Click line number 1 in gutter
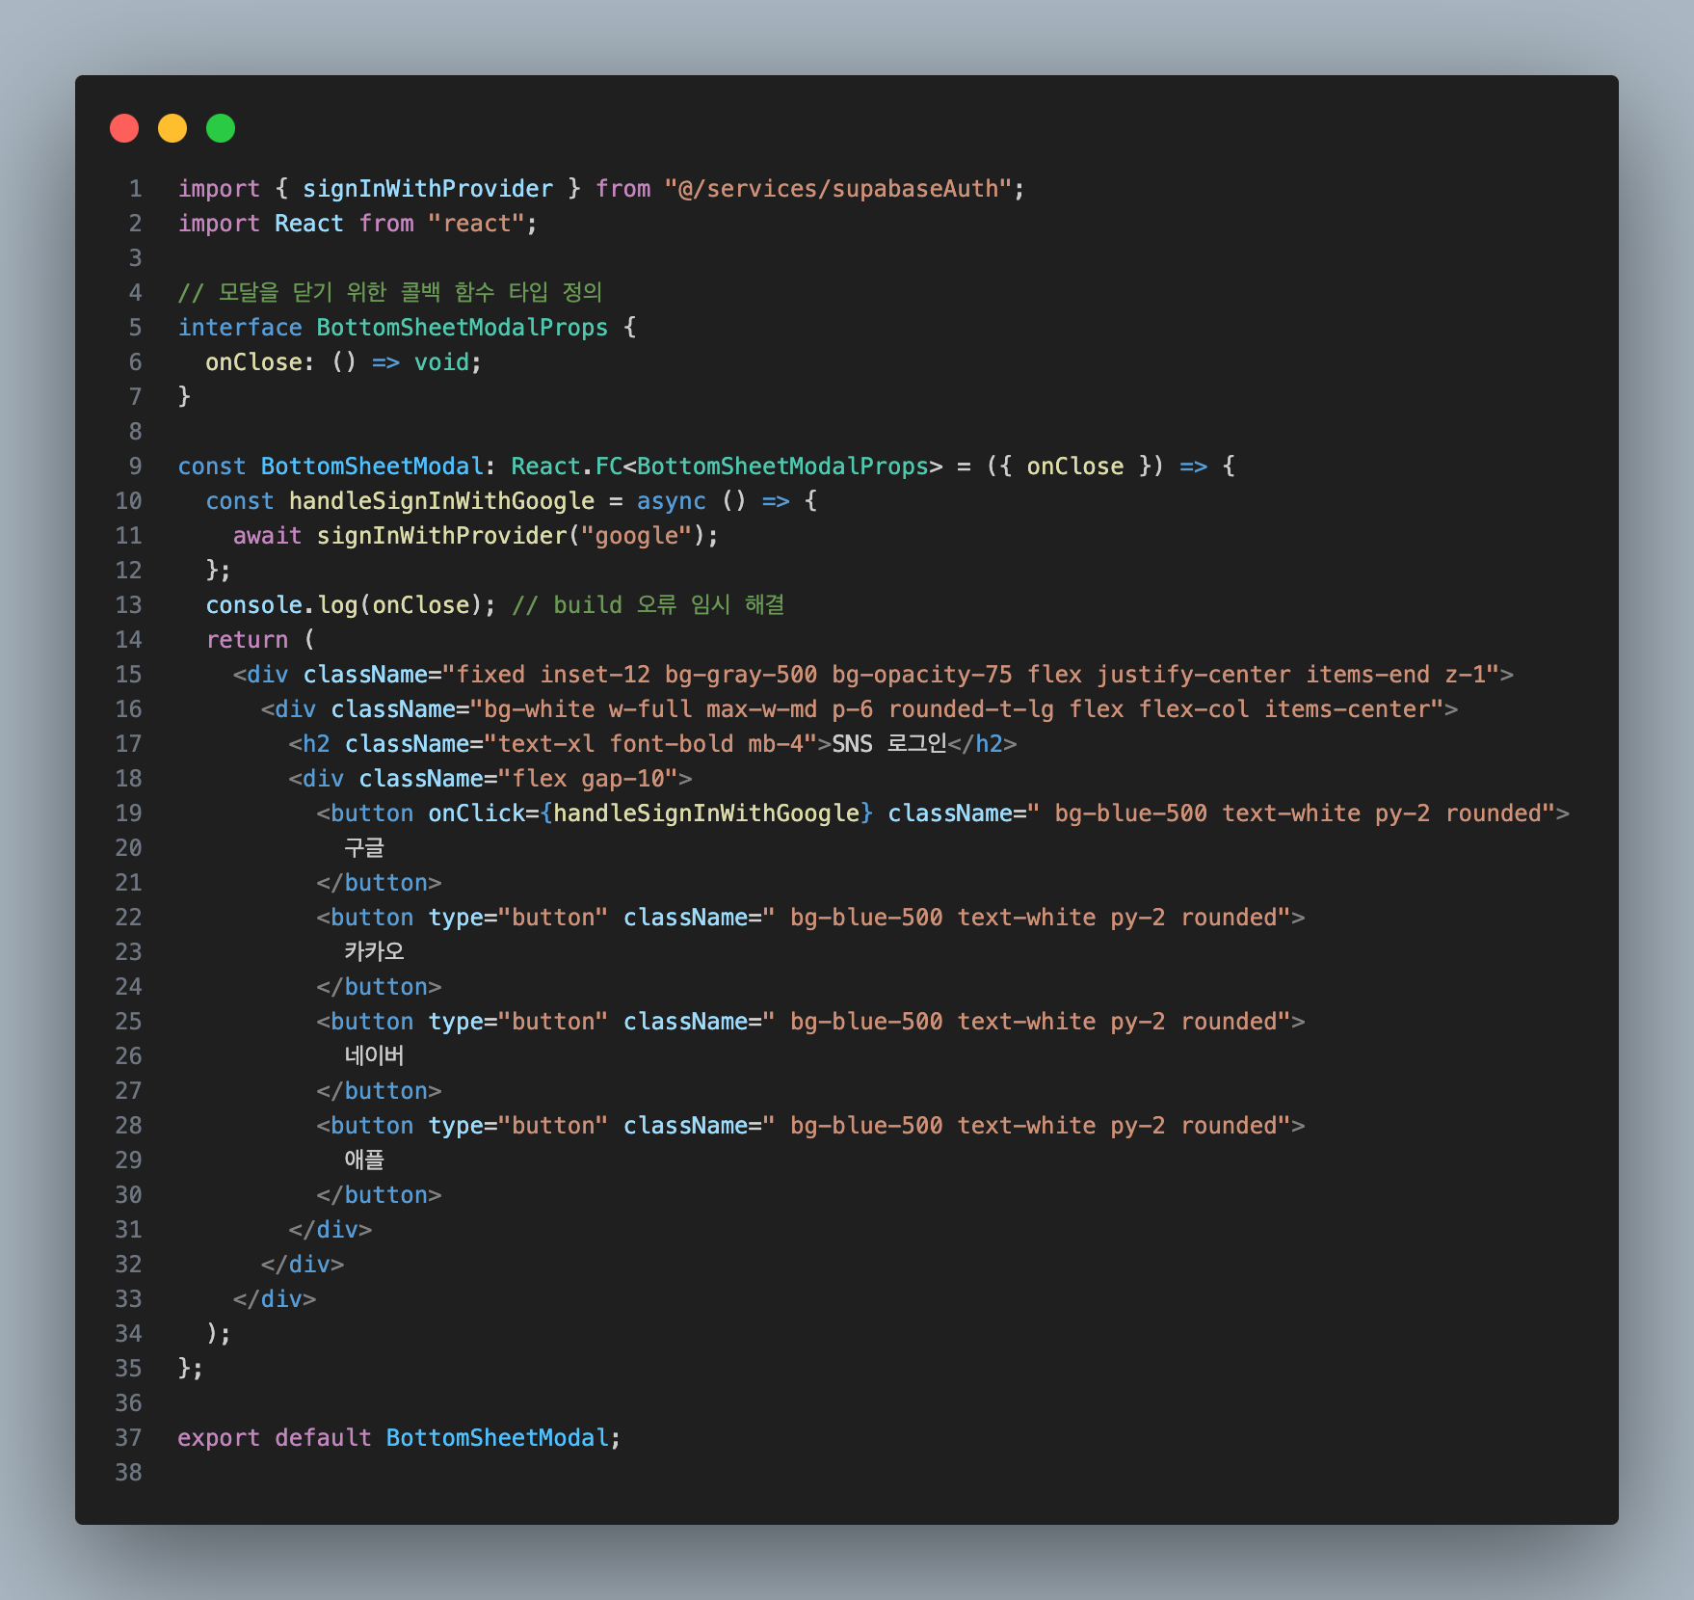Screen dimensions: 1694x1600 click(x=136, y=189)
